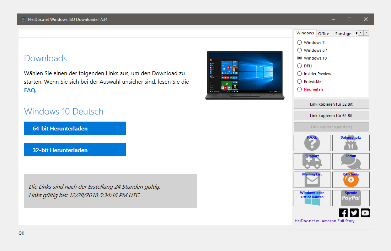Click the Windows 10 laptop image
The image size is (391, 251).
[x=245, y=75]
